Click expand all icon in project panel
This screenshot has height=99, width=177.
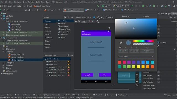pos(29,10)
